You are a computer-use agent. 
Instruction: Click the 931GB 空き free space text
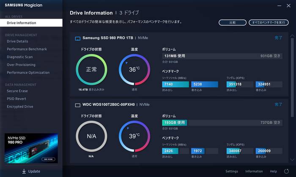(270, 56)
